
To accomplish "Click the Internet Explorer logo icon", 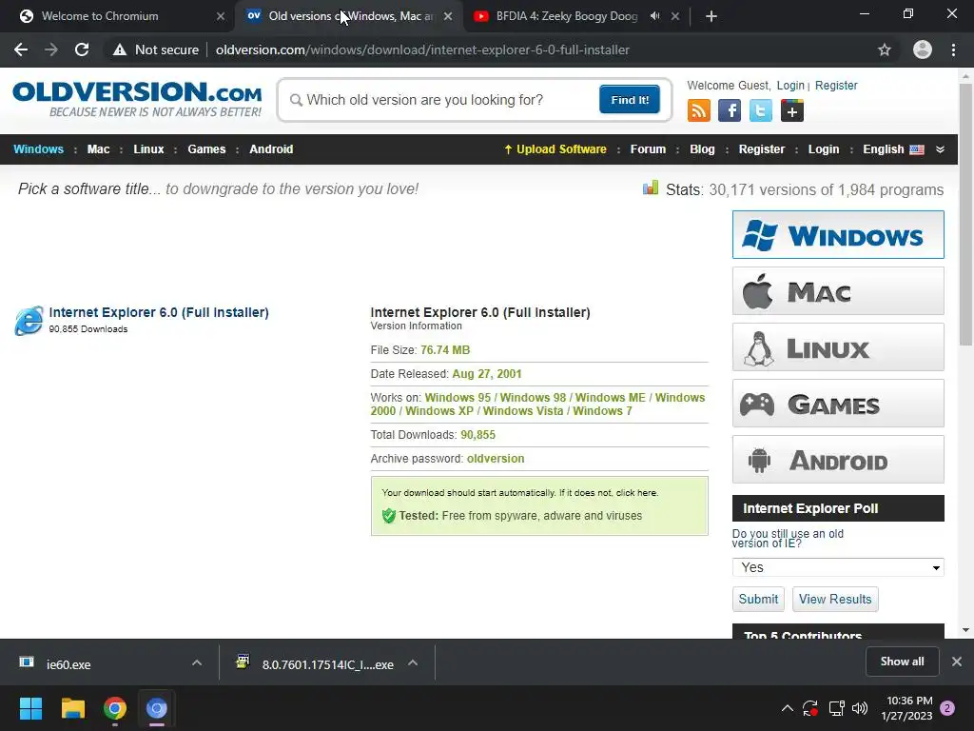I will 29,321.
